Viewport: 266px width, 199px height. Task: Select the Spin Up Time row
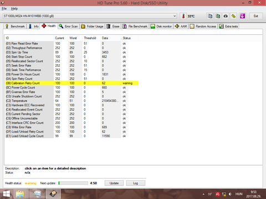click(x=71, y=53)
